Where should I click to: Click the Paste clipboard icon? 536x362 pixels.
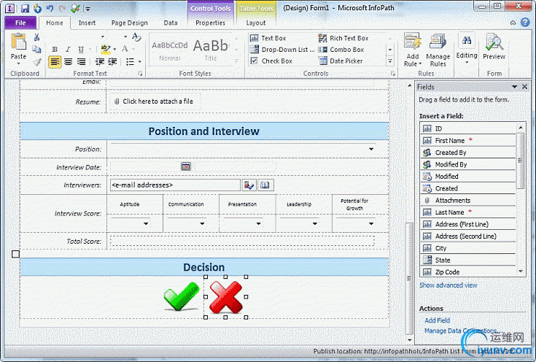point(18,42)
